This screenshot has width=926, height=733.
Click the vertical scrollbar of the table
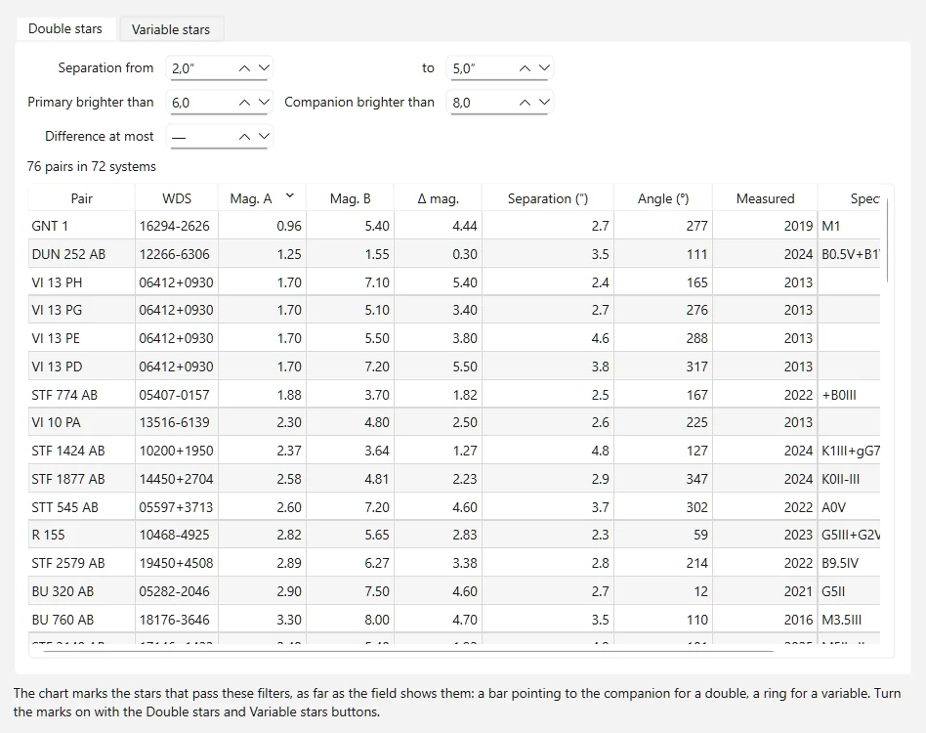888,240
